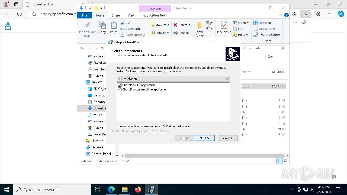Open the File tab in Explorer
The image size is (347, 195).
tap(85, 15)
